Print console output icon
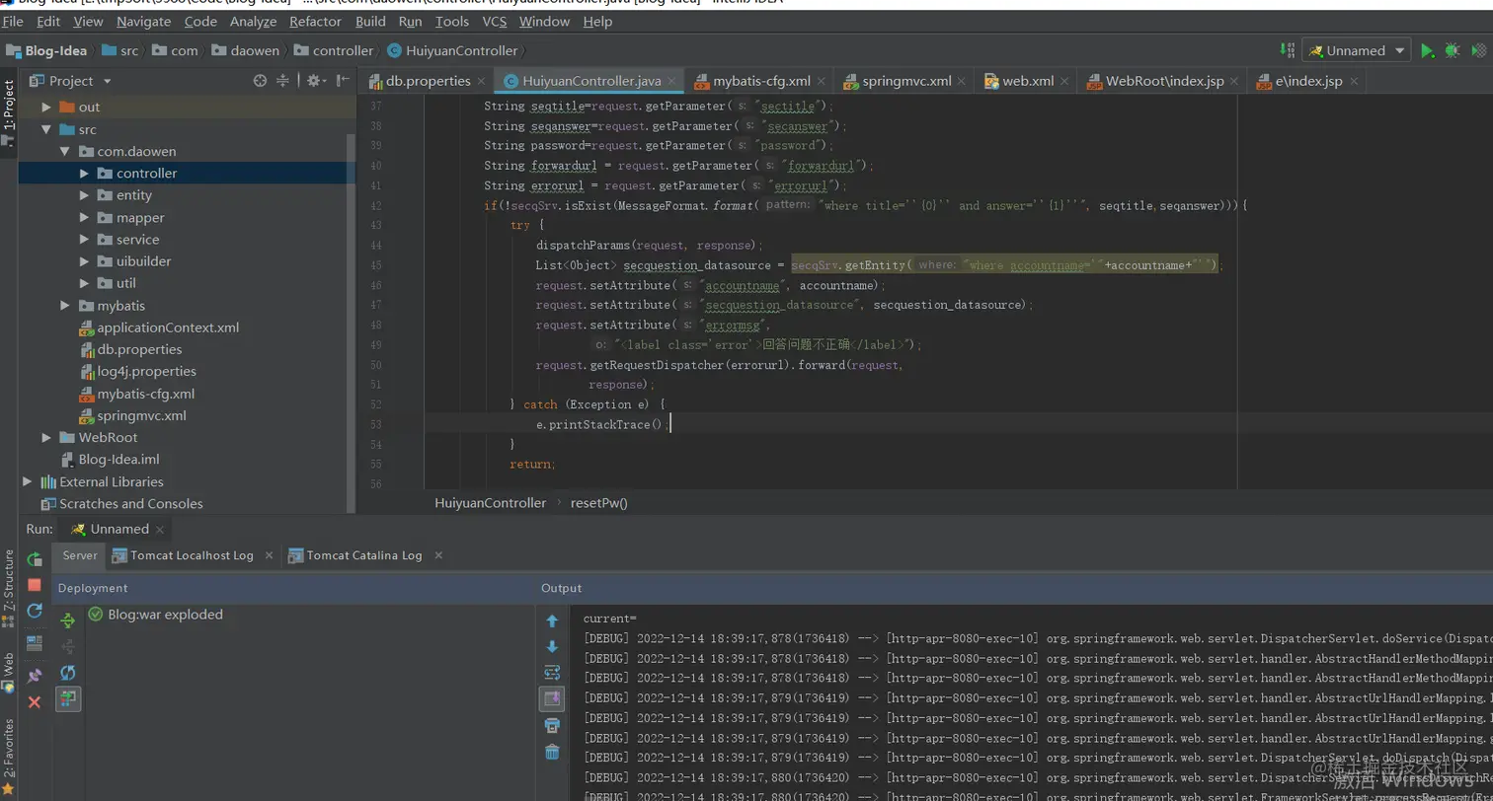Screen dimensions: 1493x801 tap(552, 726)
